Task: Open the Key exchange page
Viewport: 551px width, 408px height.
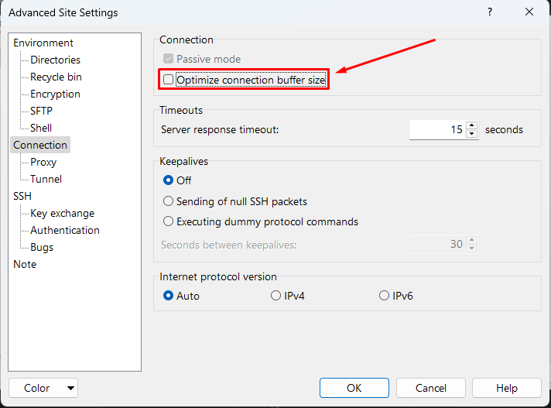Action: (x=62, y=213)
